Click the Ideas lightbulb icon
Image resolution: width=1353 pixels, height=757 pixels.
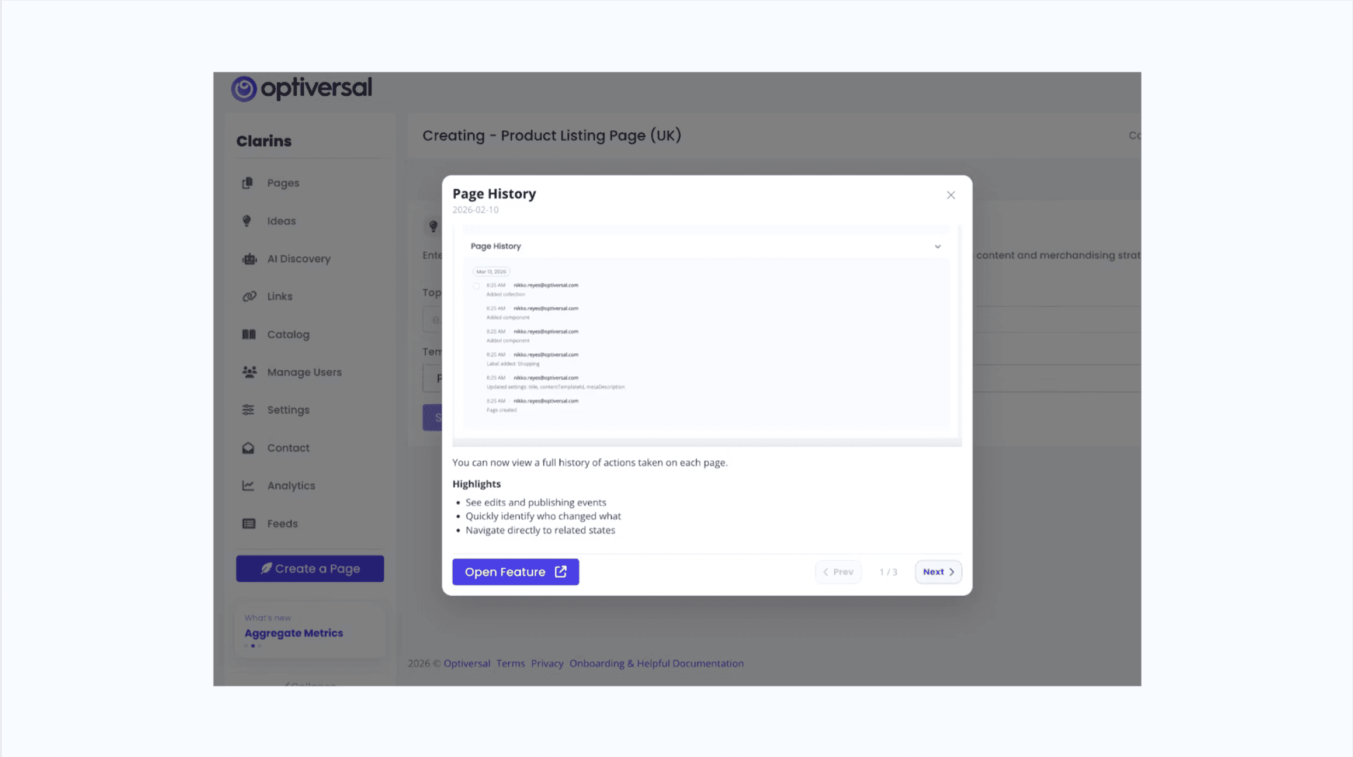point(247,221)
